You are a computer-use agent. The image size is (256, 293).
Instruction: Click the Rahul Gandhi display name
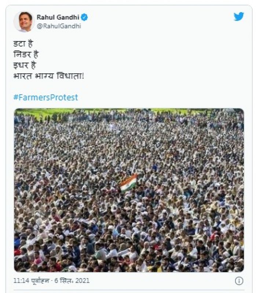58,17
